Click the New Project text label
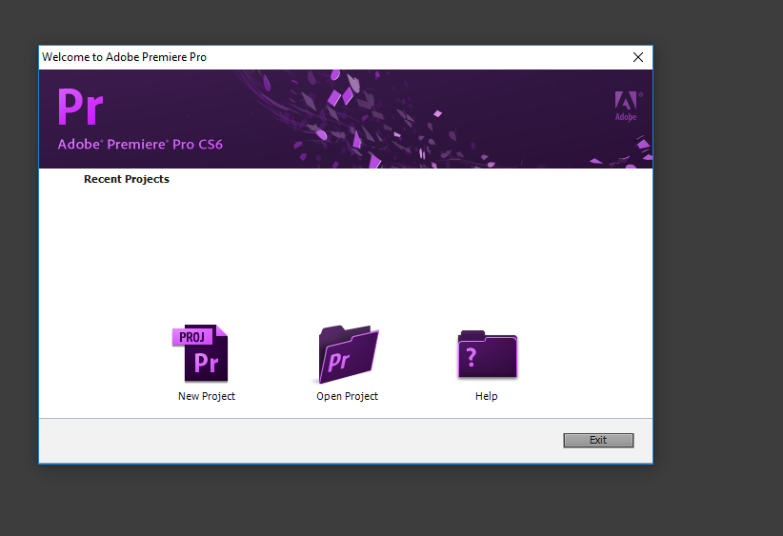 [x=207, y=396]
